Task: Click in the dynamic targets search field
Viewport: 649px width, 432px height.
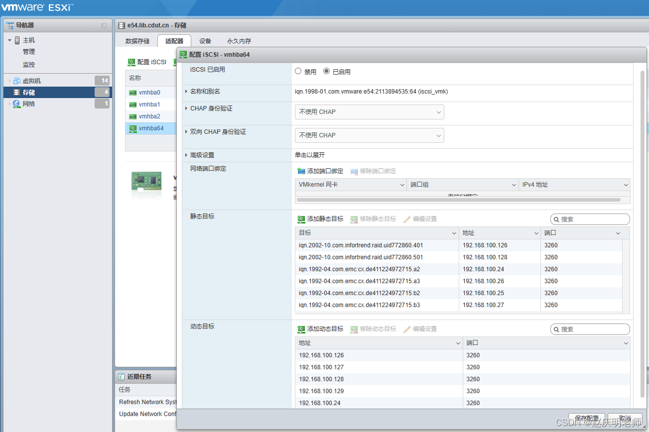Action: click(590, 329)
